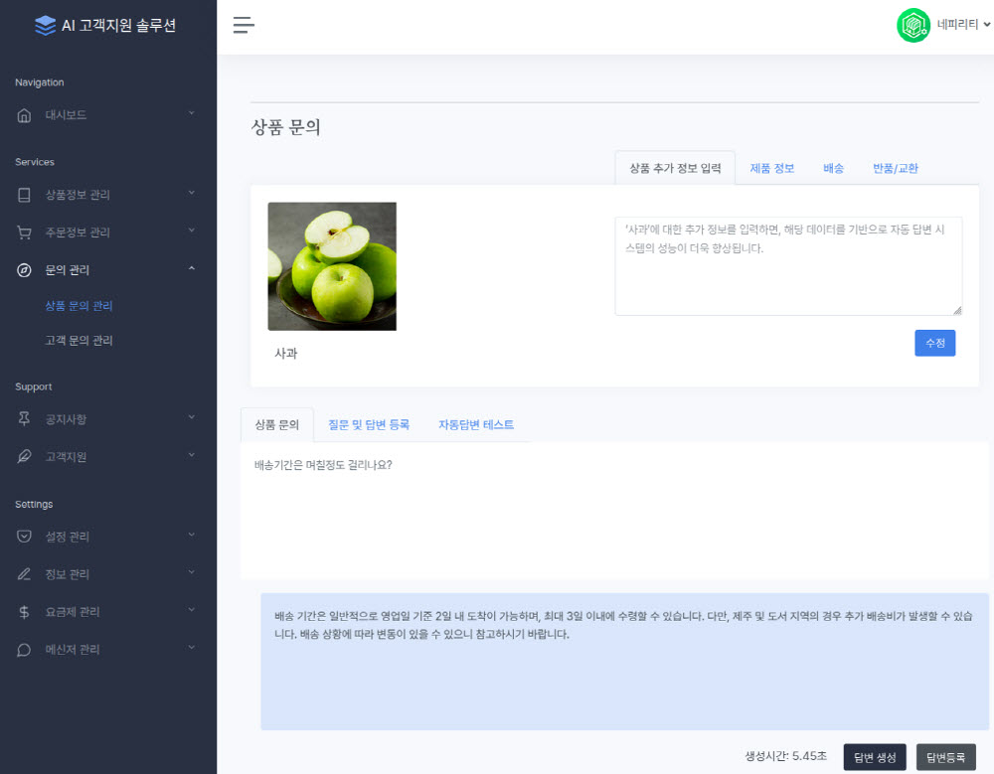
Task: Click the 요금제 관리 dollar sign icon
Action: (25, 612)
